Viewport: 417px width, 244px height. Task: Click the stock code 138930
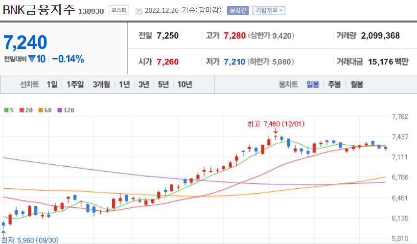pos(91,11)
